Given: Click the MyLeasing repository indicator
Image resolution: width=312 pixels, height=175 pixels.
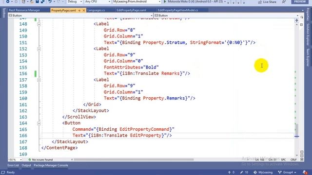Looking at the screenshot, I should tap(263, 172).
